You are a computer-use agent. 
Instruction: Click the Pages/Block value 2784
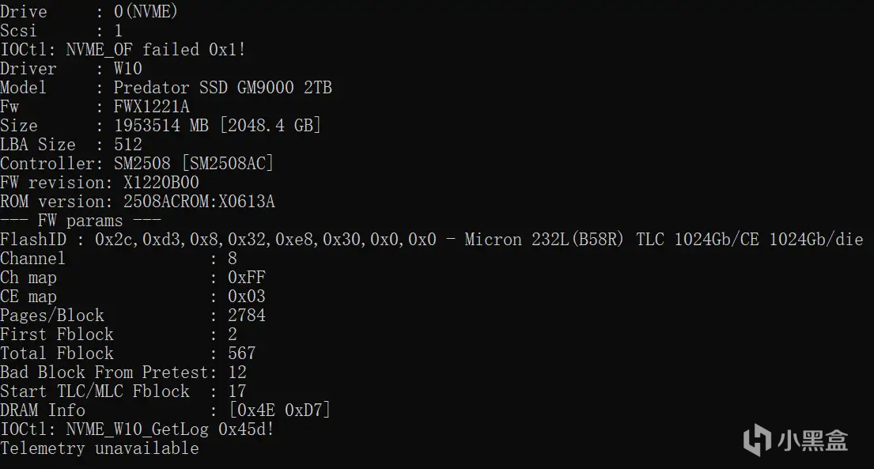coord(246,315)
